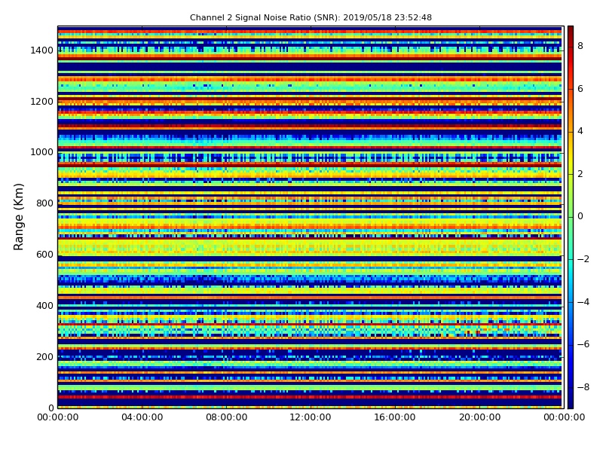Click the 200 range tick label
The image size is (603, 452).
[44, 356]
